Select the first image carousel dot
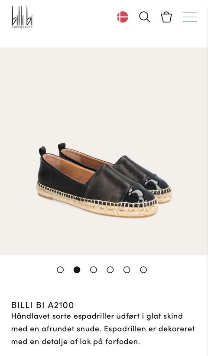The height and width of the screenshot is (356, 208). (x=60, y=270)
